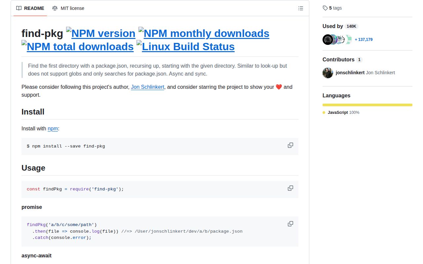The height and width of the screenshot is (264, 423).
Task: Click the yellow JavaScript language bar
Action: pos(367,105)
